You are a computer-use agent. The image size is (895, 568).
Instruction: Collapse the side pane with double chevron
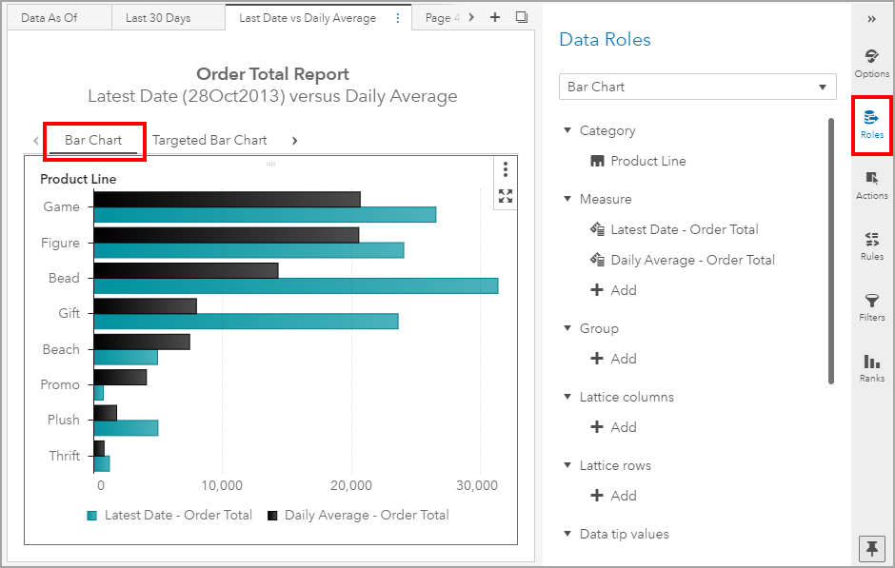click(x=871, y=18)
